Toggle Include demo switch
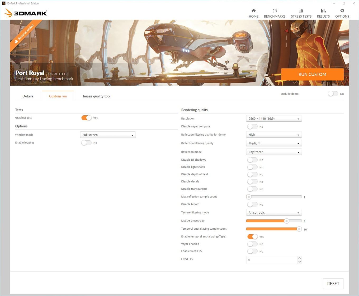Viewport: 359px width, 296px height. (x=333, y=93)
